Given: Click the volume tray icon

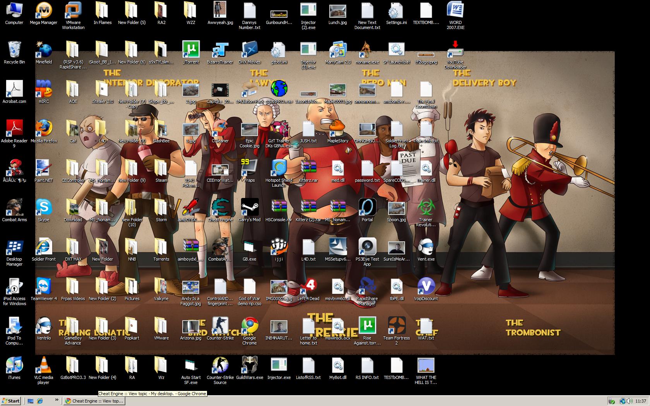Looking at the screenshot, I should point(629,401).
